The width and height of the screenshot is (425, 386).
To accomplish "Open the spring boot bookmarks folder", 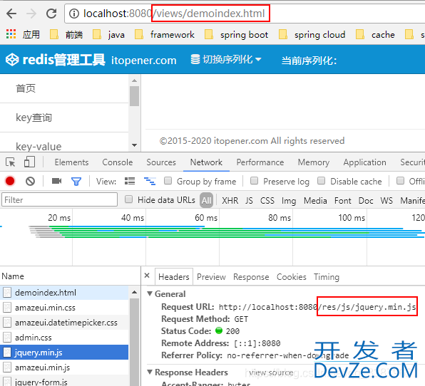I will 236,35.
